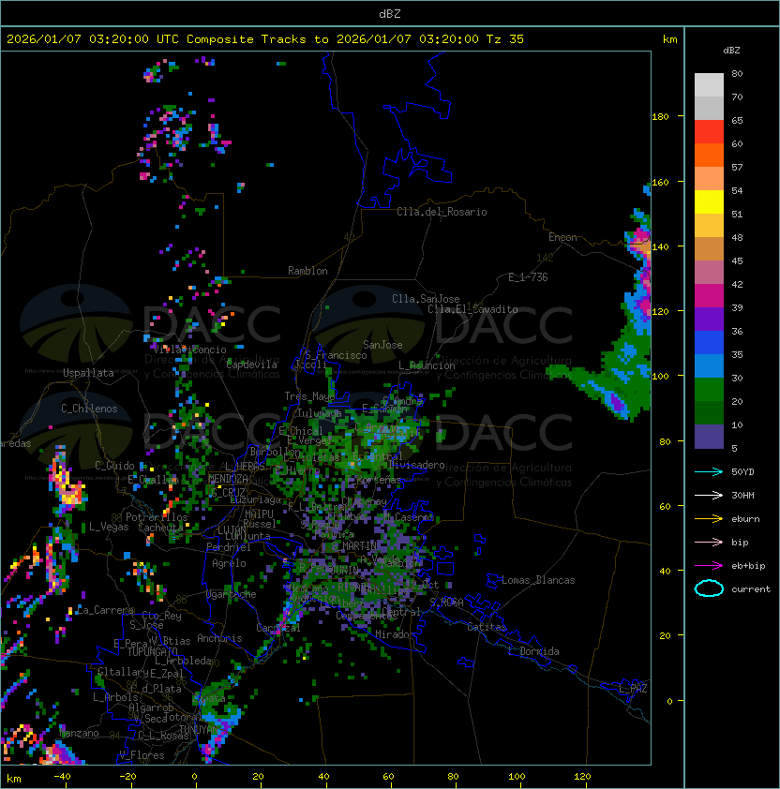Viewport: 780px width, 789px height.
Task: Click the green 30 dBZ color swatch
Action: point(709,390)
